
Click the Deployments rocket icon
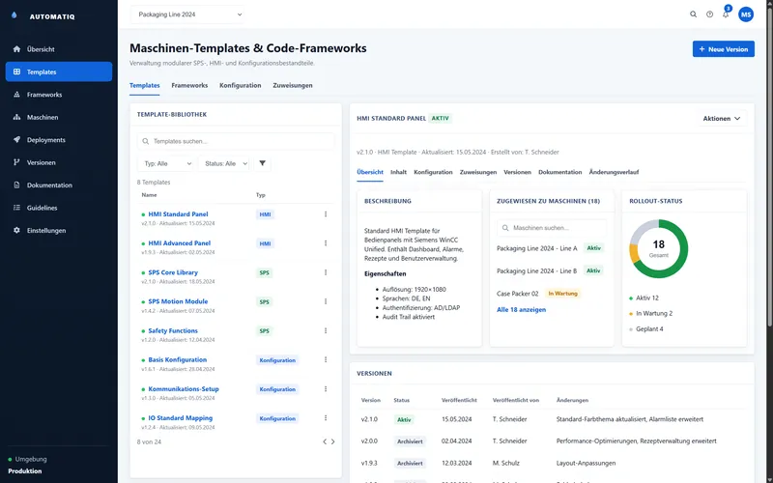point(16,140)
